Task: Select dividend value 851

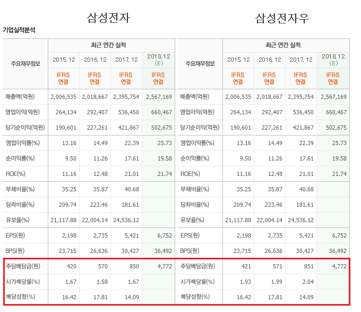Action: tap(309, 266)
